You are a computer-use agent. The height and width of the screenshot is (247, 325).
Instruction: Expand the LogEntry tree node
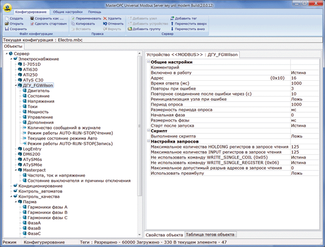[x=16, y=149]
